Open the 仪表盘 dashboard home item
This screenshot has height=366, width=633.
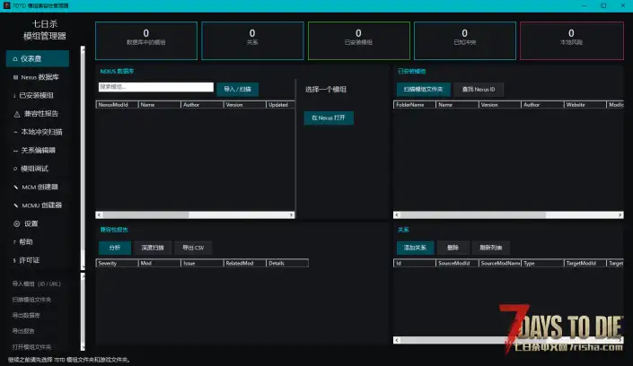point(38,58)
